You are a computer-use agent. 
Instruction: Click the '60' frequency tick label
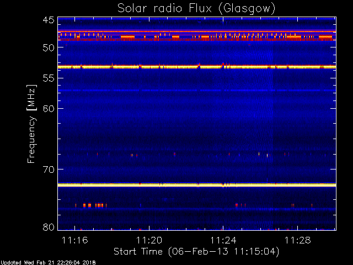pyautogui.click(x=49, y=109)
